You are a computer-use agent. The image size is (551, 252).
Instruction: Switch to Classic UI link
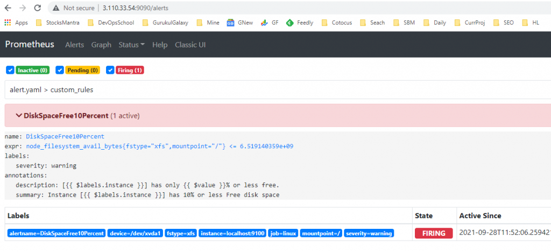(190, 45)
